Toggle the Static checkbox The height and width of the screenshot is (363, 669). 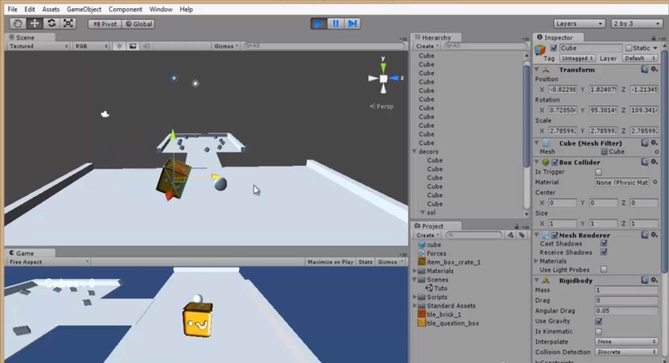tap(628, 48)
